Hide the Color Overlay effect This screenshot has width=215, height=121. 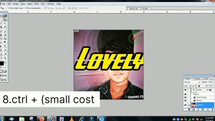185,97
